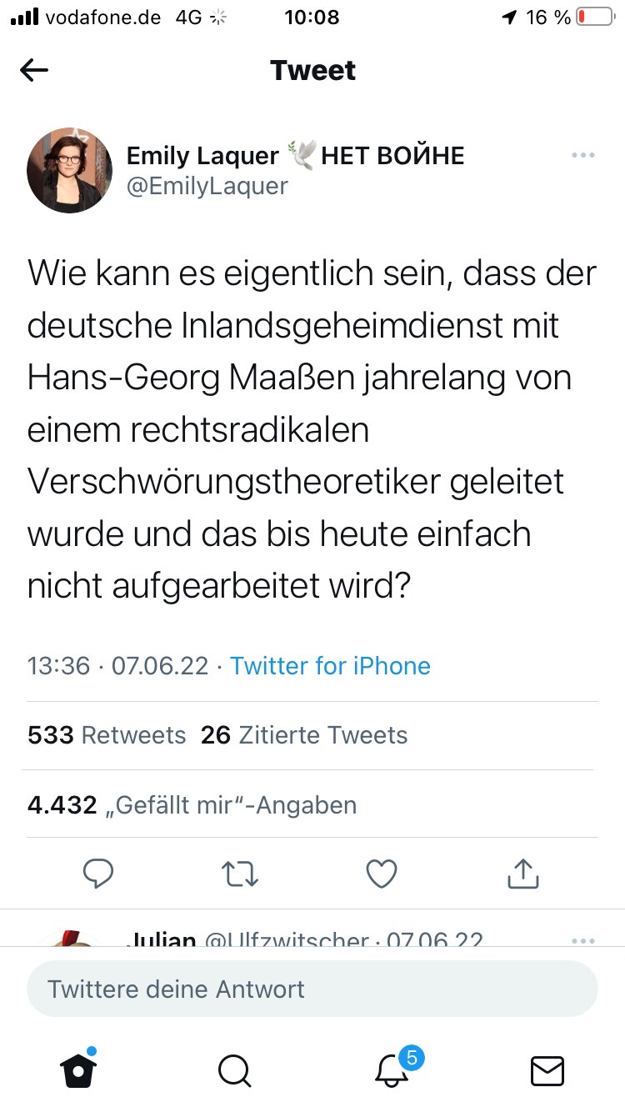Open the three-dot menu on Julian's reply
Image resolution: width=625 pixels, height=1112 pixels.
[x=582, y=939]
